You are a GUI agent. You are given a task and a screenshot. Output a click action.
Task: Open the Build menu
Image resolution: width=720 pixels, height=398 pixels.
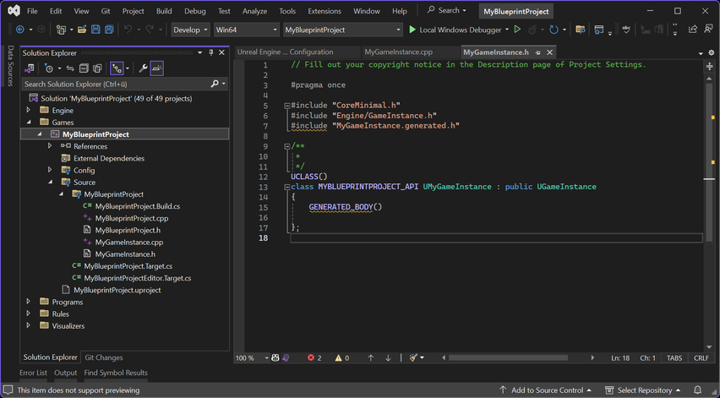tap(164, 11)
